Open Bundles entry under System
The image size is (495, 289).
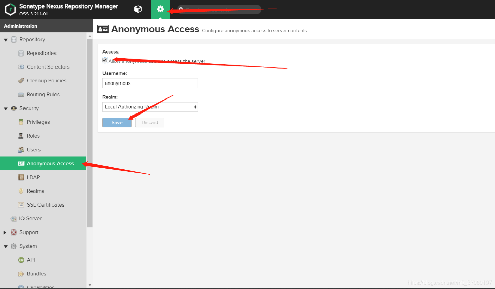tap(36, 274)
